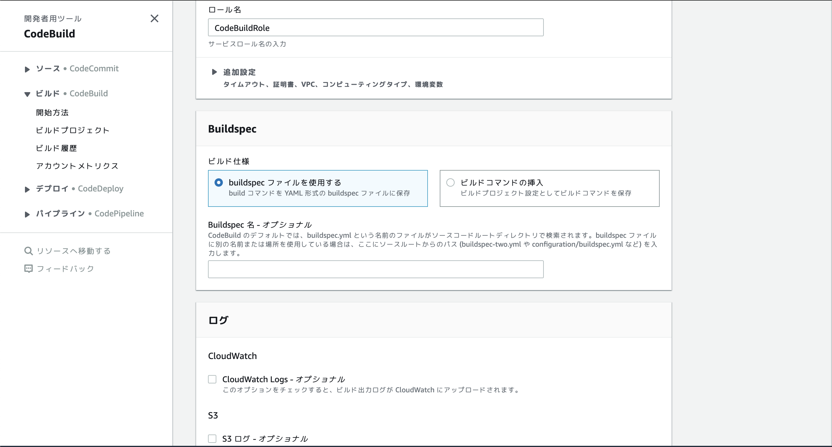The width and height of the screenshot is (832, 447).
Task: Click the search magnifier icon for リソースへ移動する
Action: 29,251
